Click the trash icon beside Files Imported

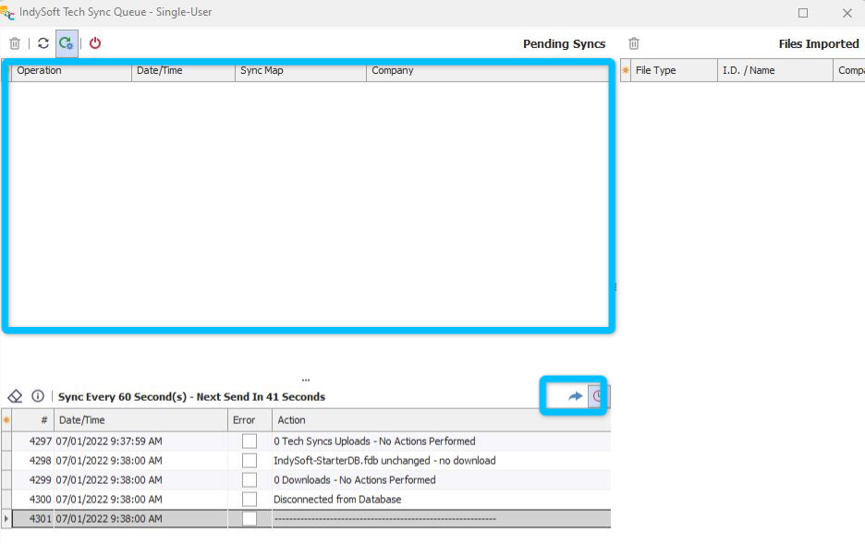click(x=634, y=43)
